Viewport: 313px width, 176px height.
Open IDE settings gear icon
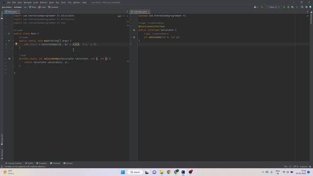click(x=307, y=7)
